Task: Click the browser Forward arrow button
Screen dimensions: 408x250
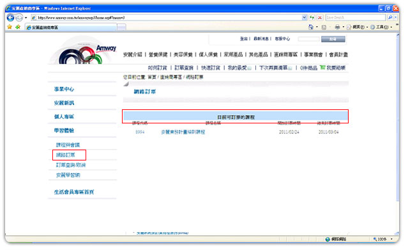Action: tap(19, 18)
